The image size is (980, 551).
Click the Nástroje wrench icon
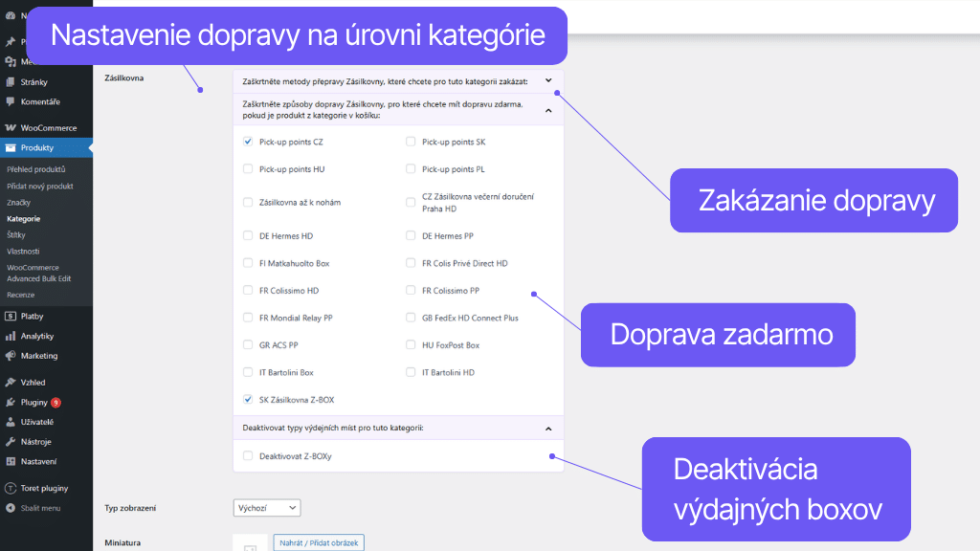(10, 442)
